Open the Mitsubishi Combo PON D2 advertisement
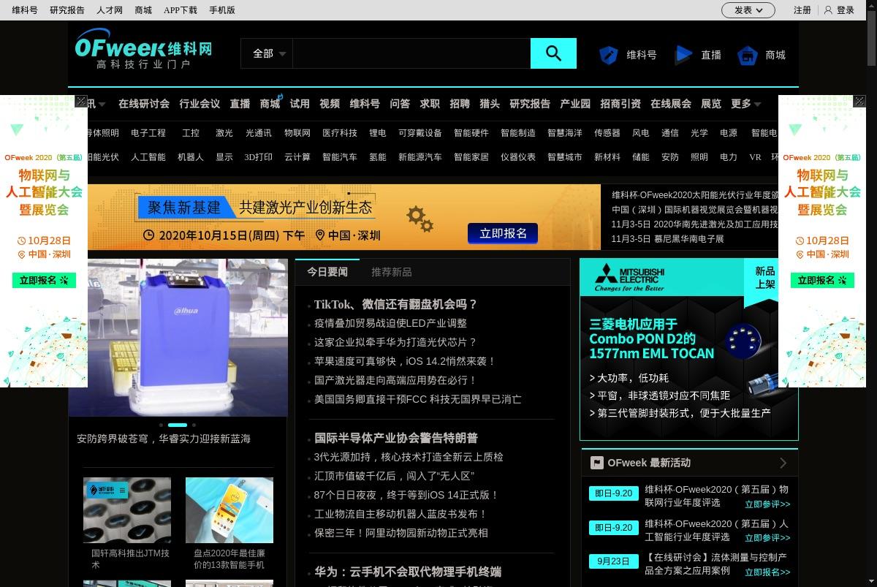Image resolution: width=877 pixels, height=587 pixels. (688, 349)
